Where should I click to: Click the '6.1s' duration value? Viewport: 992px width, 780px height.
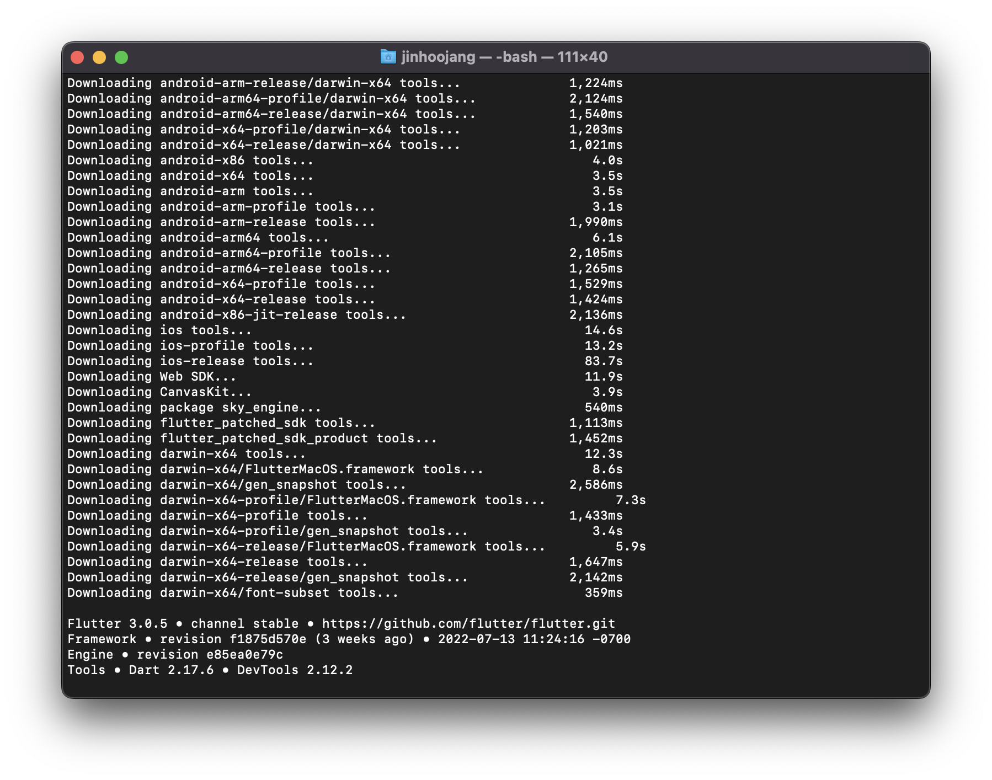point(607,238)
